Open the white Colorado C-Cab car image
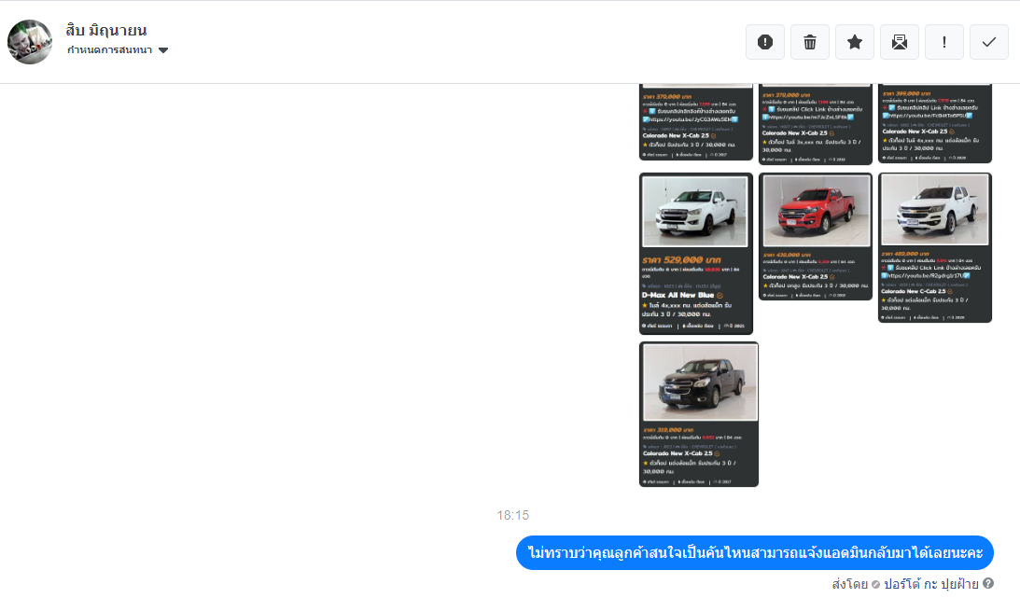Image resolution: width=1020 pixels, height=598 pixels. 935,247
